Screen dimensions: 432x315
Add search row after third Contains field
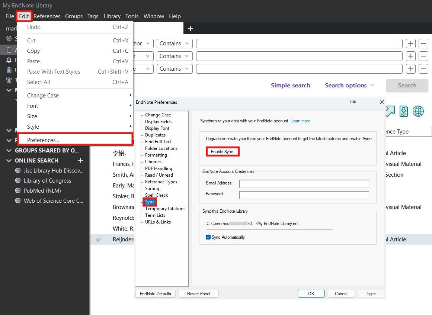[x=410, y=69]
